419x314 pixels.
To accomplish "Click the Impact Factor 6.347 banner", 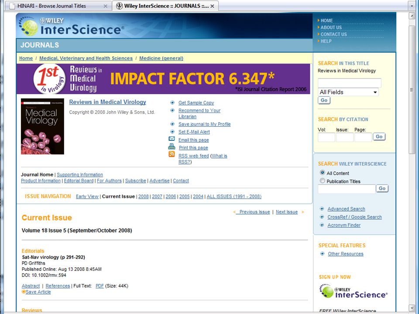I will 163,78.
